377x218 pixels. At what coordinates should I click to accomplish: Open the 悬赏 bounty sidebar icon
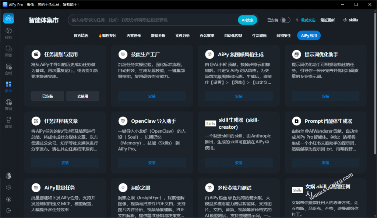tap(9, 122)
